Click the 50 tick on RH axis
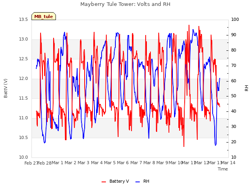 click(233, 96)
